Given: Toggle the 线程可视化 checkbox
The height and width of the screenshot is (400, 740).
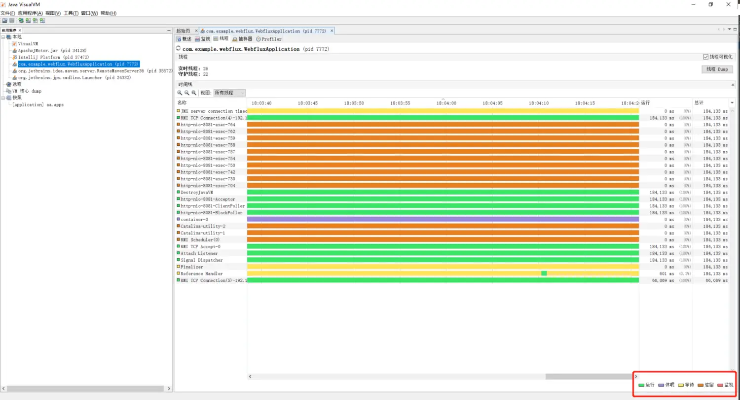Looking at the screenshot, I should [x=705, y=57].
